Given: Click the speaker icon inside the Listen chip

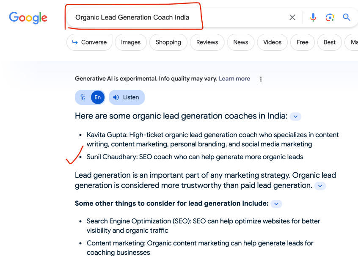Looking at the screenshot, I should [x=116, y=97].
